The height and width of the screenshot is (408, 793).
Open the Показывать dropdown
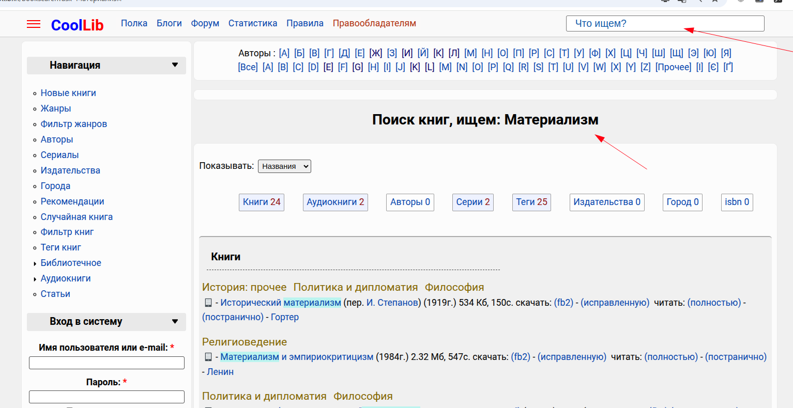[x=284, y=166]
